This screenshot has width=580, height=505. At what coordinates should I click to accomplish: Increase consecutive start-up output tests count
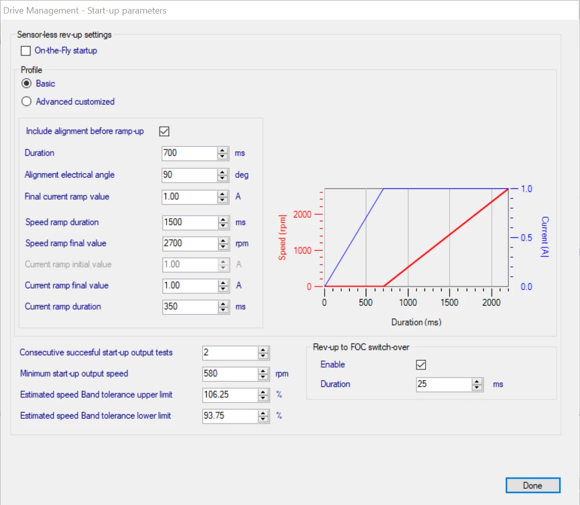click(263, 350)
